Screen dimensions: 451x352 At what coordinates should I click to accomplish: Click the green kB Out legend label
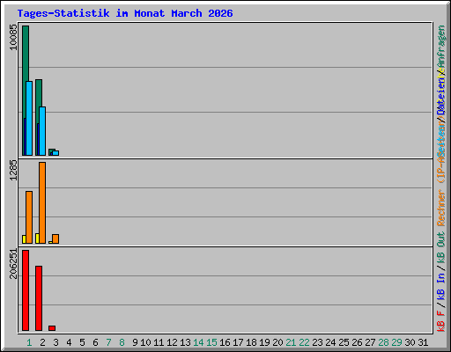click(x=441, y=248)
